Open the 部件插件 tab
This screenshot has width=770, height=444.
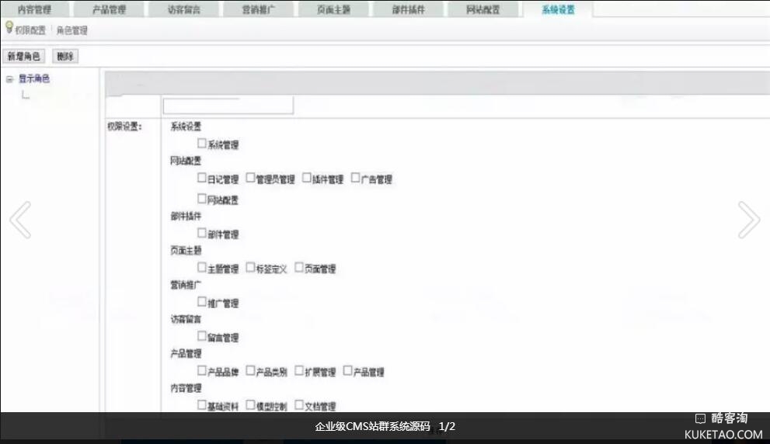pyautogui.click(x=408, y=9)
